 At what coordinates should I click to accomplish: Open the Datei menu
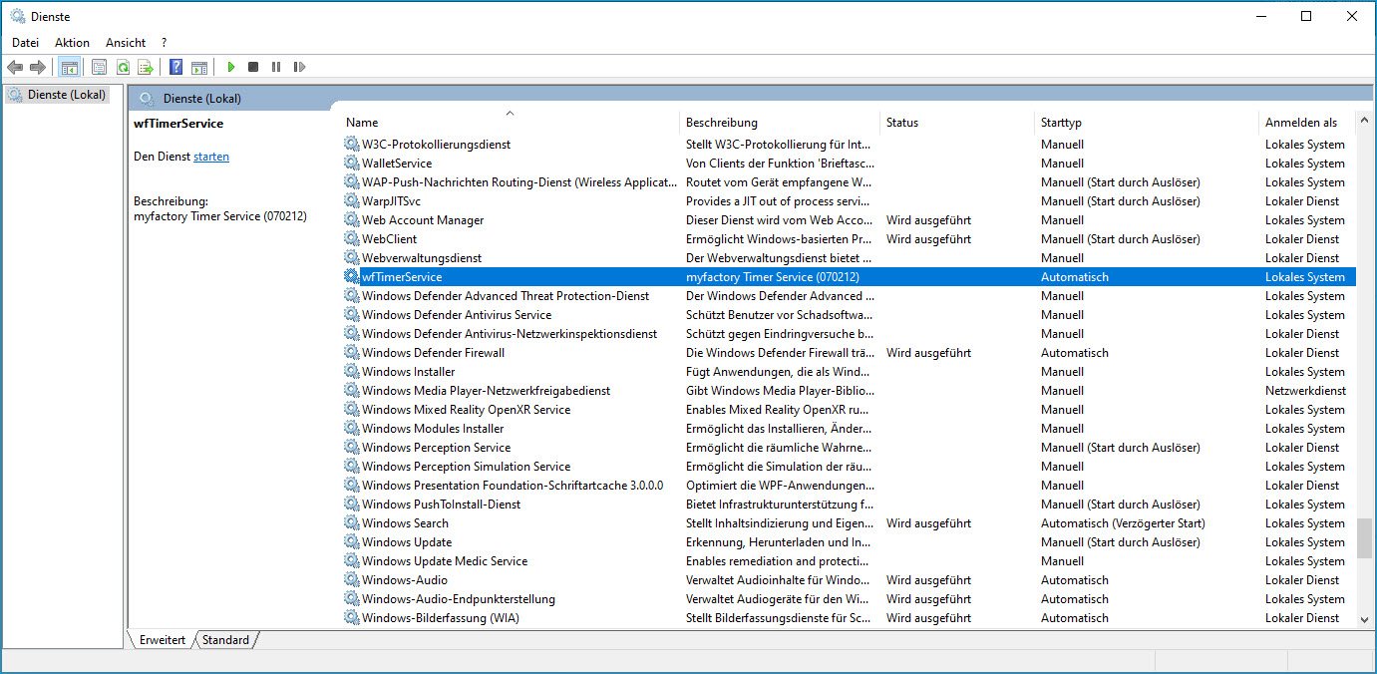[x=25, y=43]
